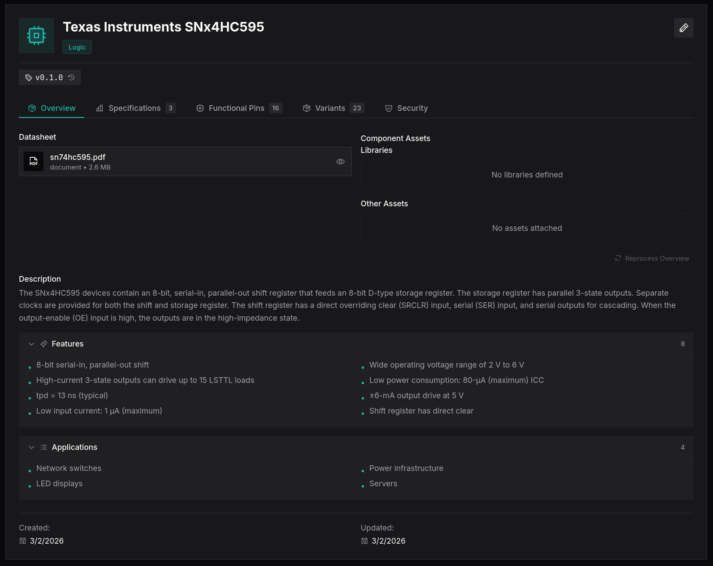Collapse the Applications section chevron
This screenshot has height=566, width=713.
[31, 447]
